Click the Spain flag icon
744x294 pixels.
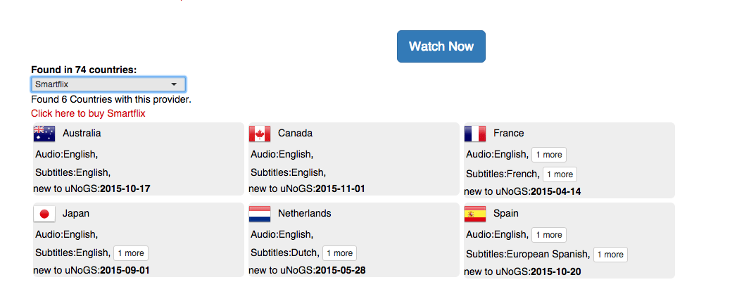click(x=475, y=214)
